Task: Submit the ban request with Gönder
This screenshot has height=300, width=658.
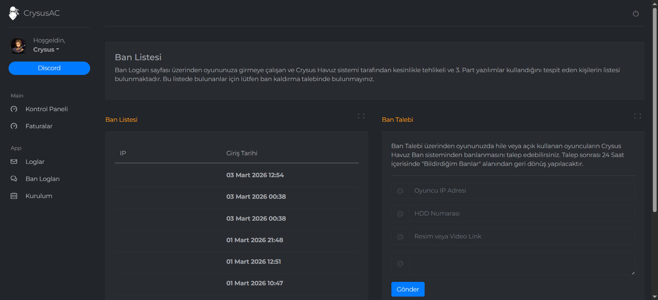Action: pos(407,289)
